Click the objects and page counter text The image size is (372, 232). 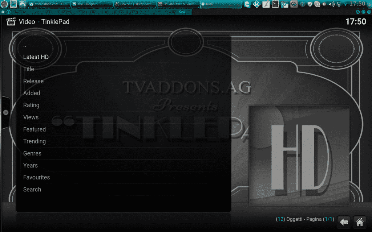305,219
